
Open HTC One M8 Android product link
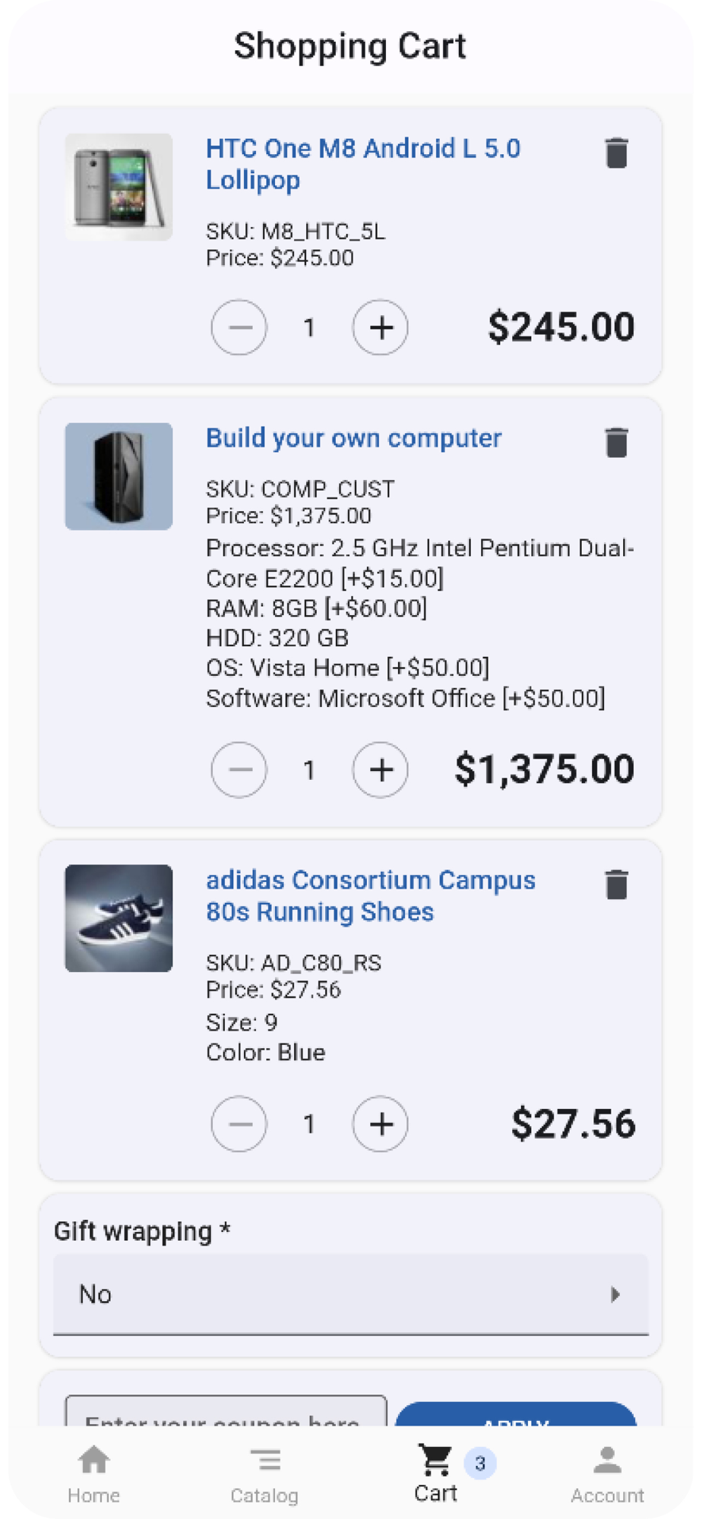[x=362, y=164]
